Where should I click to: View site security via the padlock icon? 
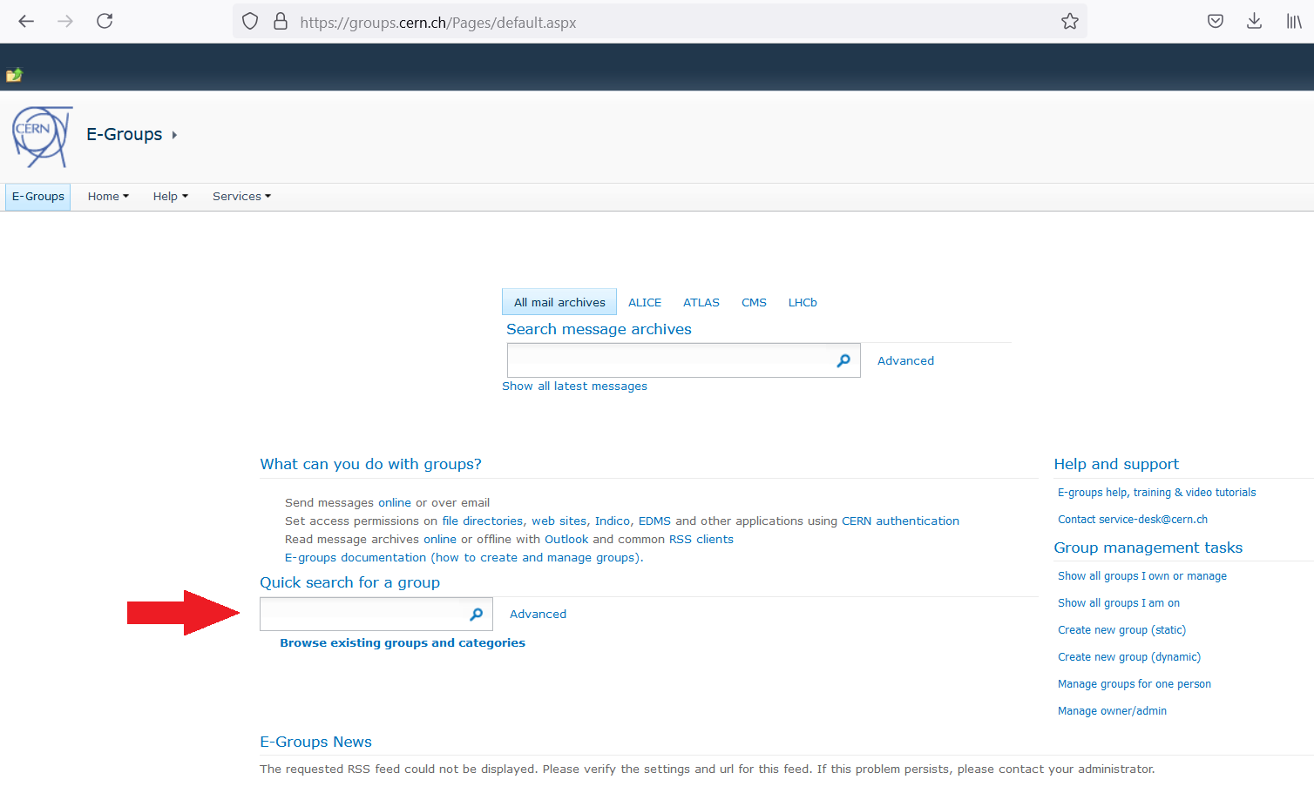pyautogui.click(x=281, y=22)
